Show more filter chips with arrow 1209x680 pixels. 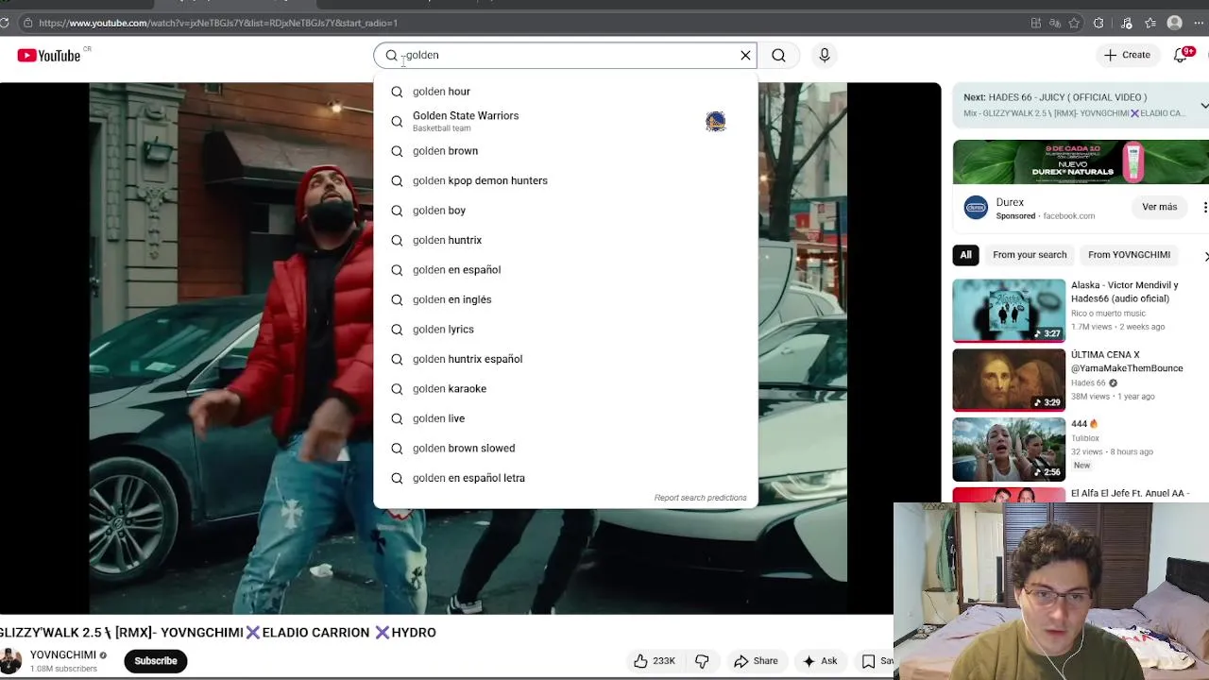1205,256
